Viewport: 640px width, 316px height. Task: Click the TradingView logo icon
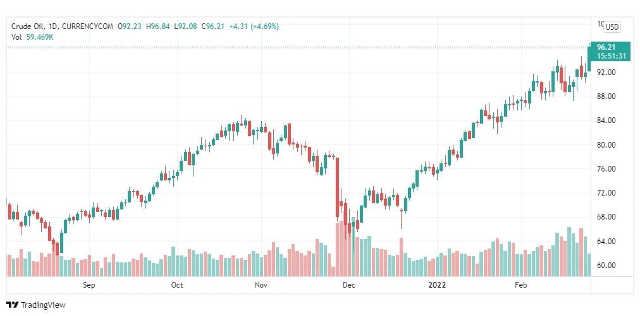(x=13, y=305)
